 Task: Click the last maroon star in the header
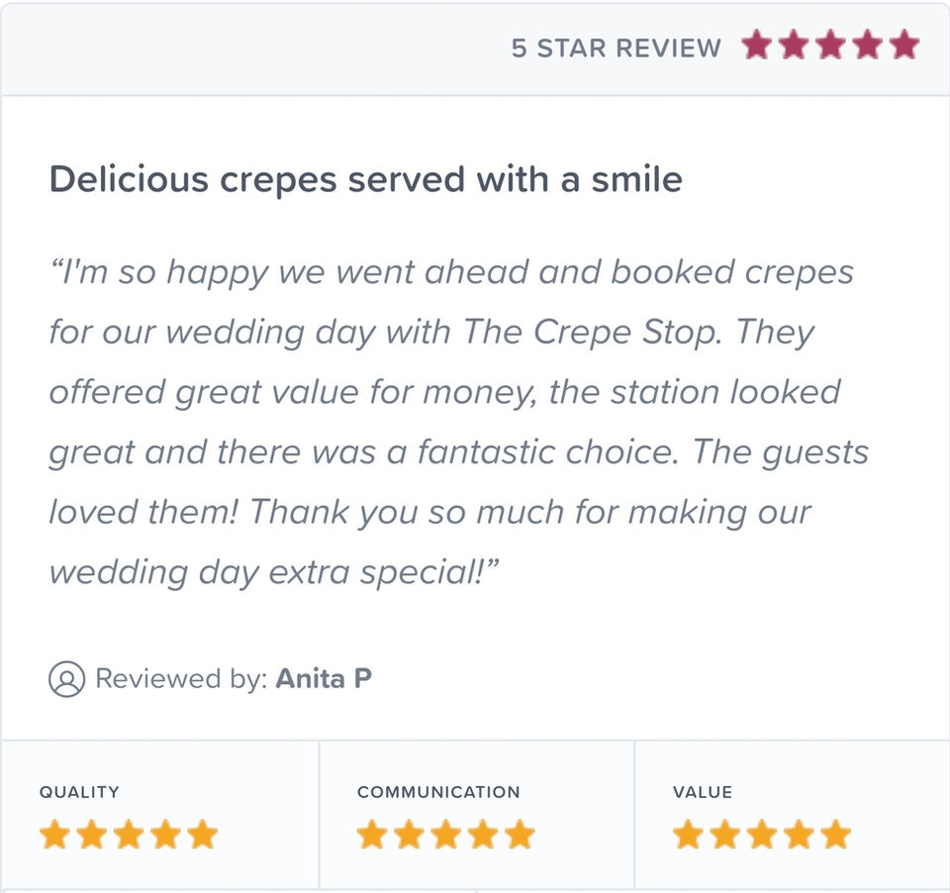coord(903,46)
